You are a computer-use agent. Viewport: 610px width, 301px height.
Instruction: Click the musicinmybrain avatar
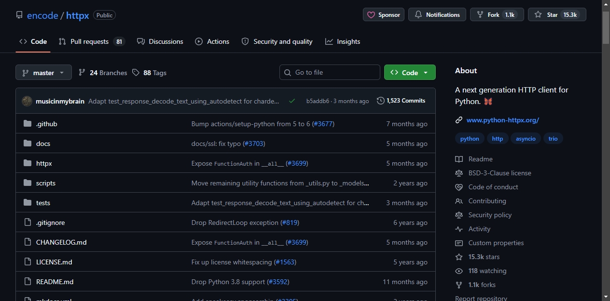point(27,101)
